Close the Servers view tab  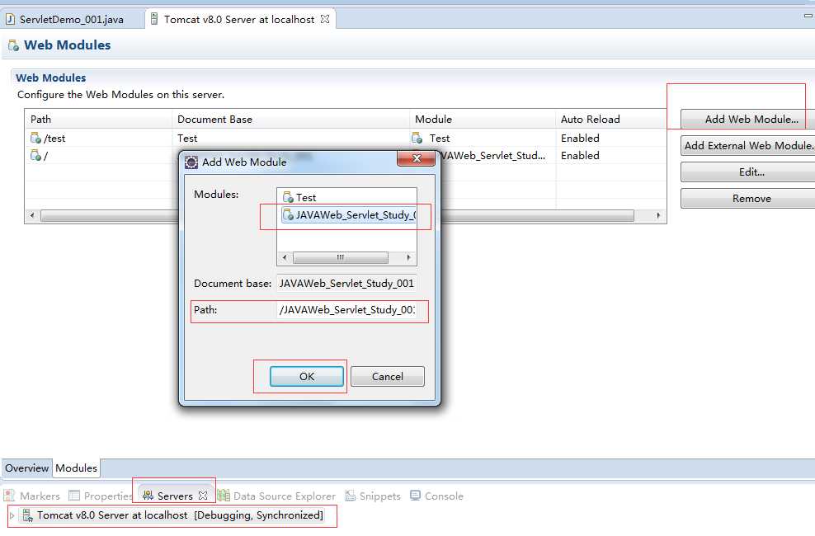[203, 496]
